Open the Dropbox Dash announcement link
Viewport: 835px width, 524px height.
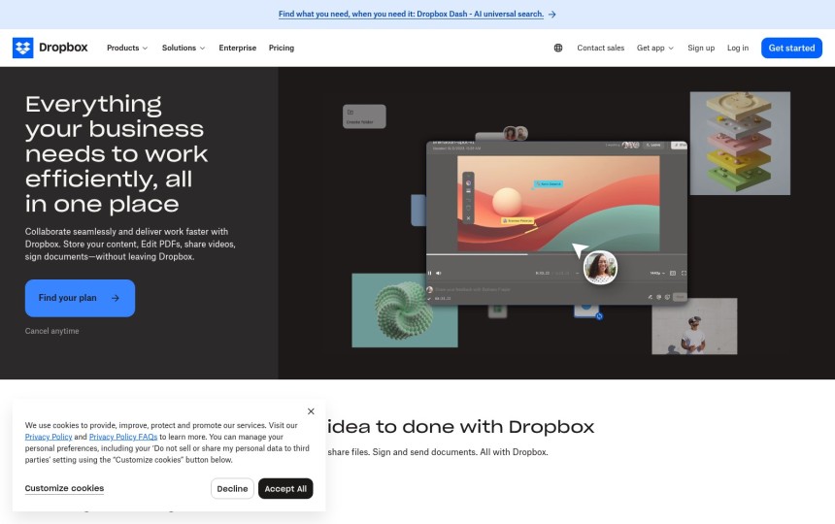pyautogui.click(x=411, y=15)
